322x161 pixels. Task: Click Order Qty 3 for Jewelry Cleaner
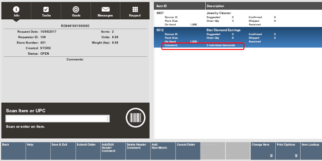click(233, 21)
